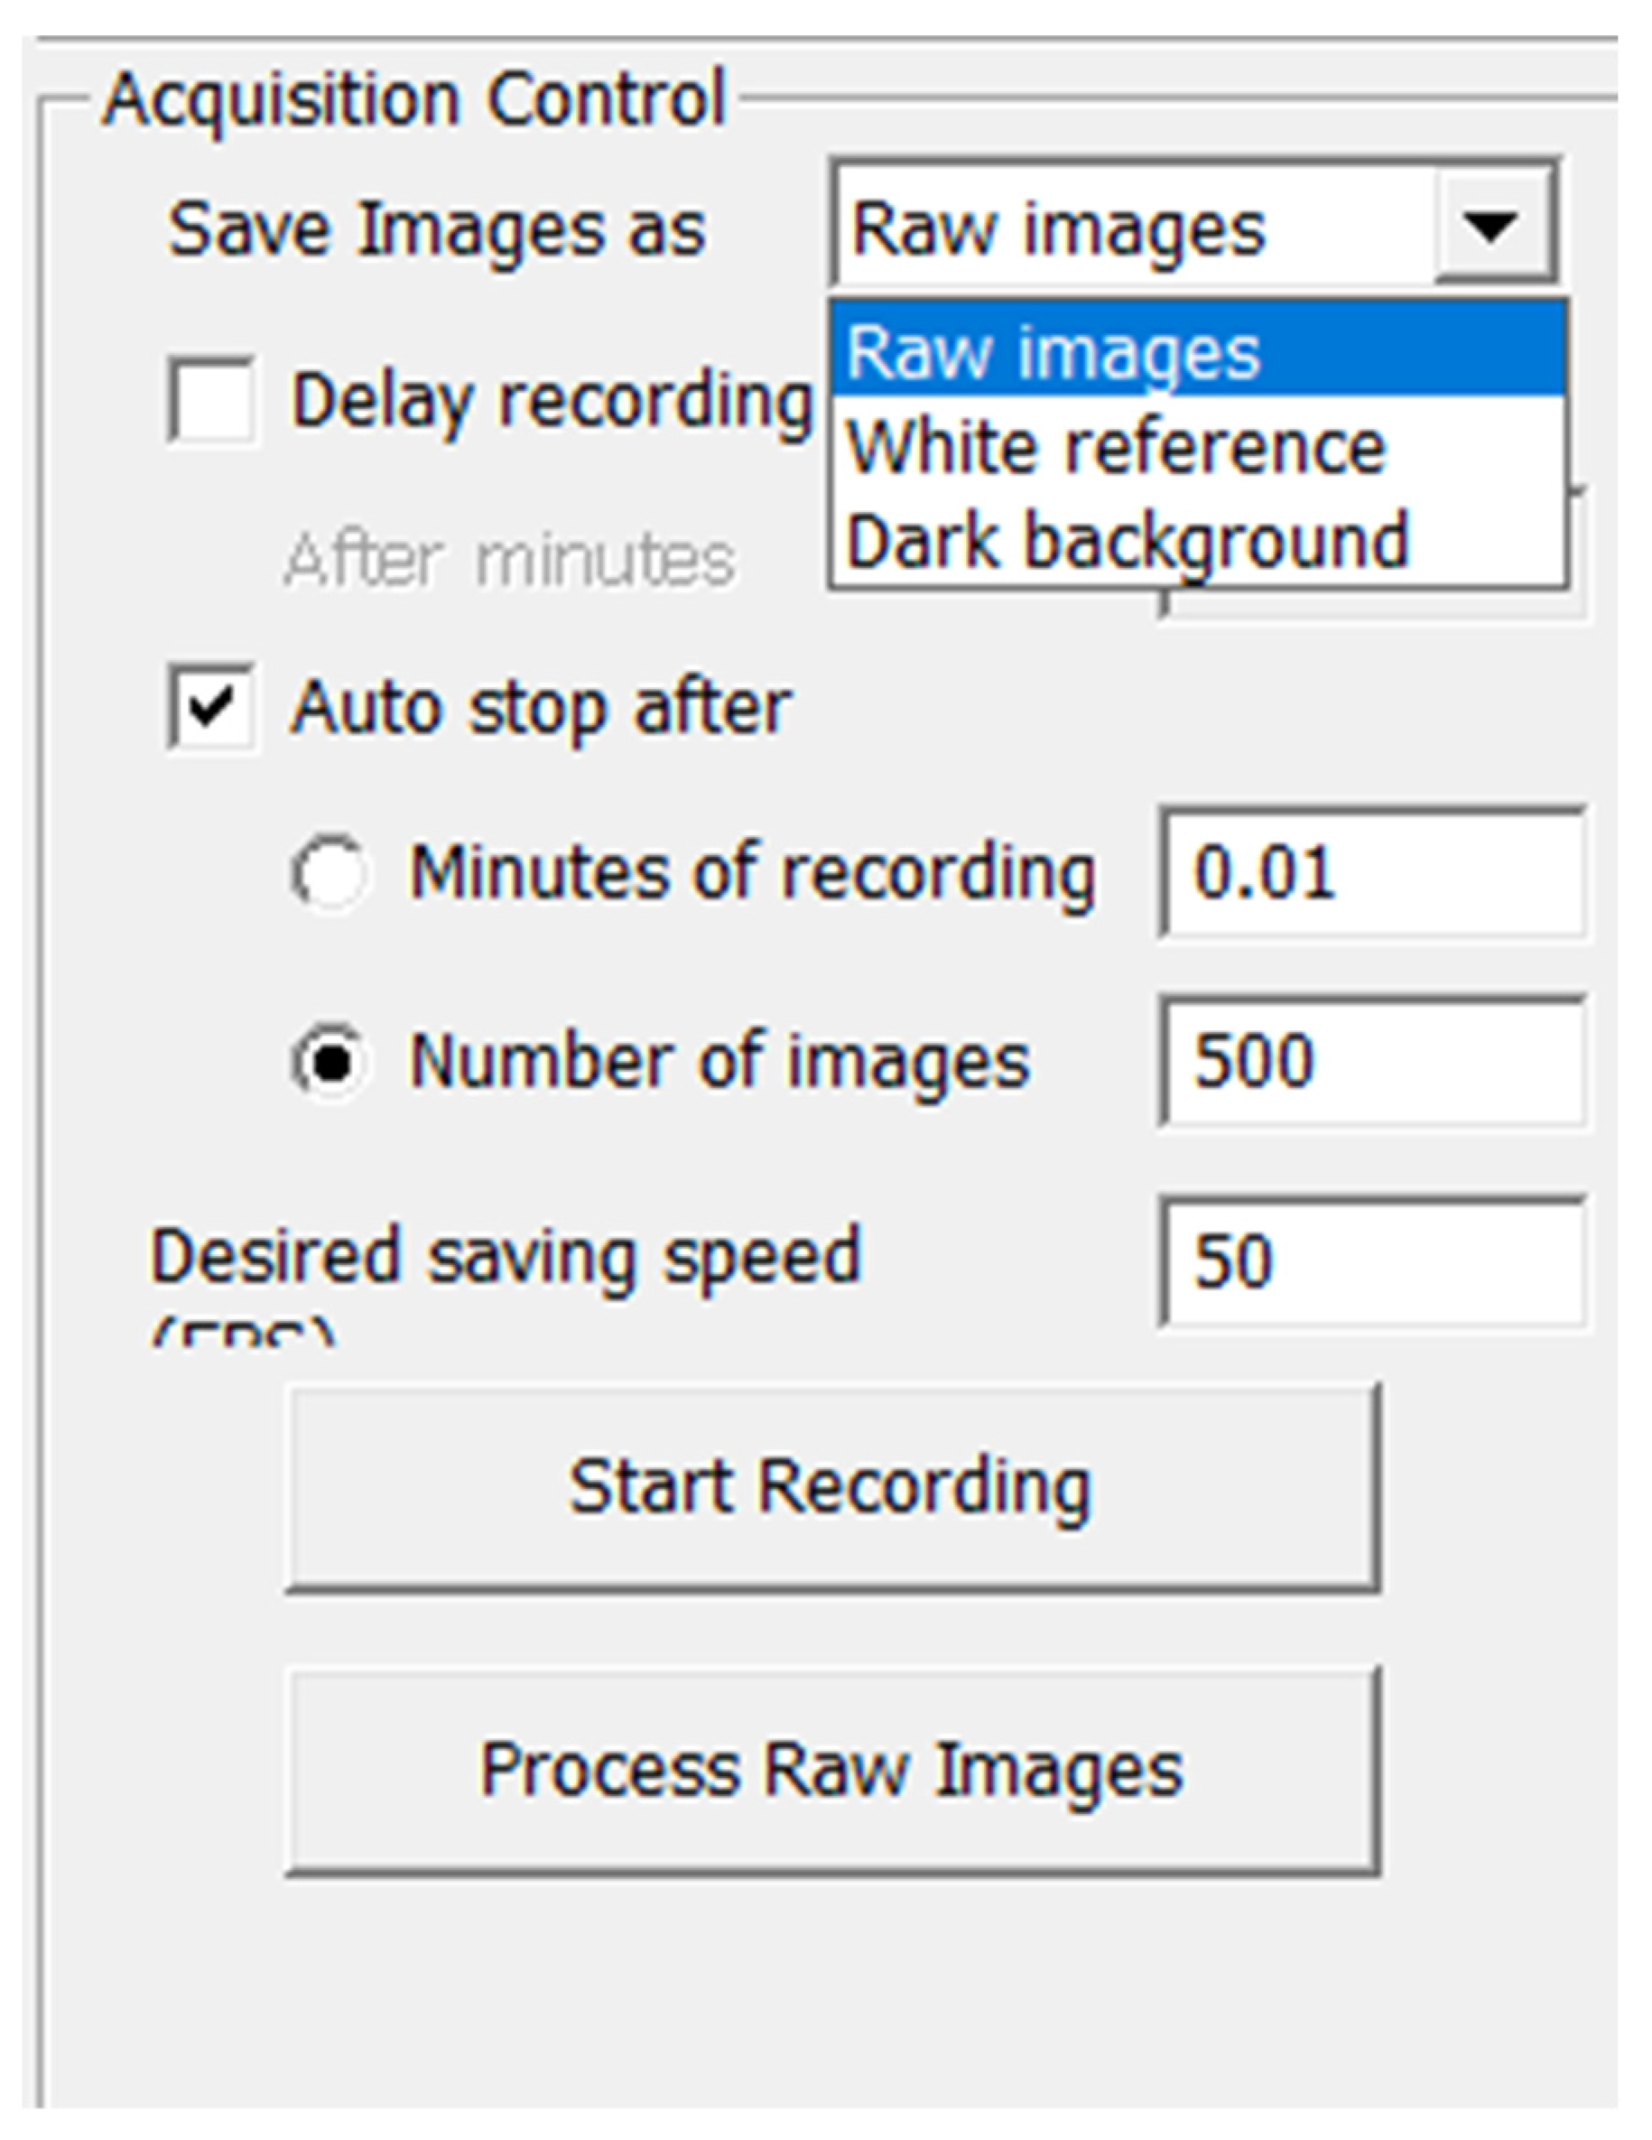Pick Dark background from the list
Screen dimensions: 1652x2140
(1127, 540)
